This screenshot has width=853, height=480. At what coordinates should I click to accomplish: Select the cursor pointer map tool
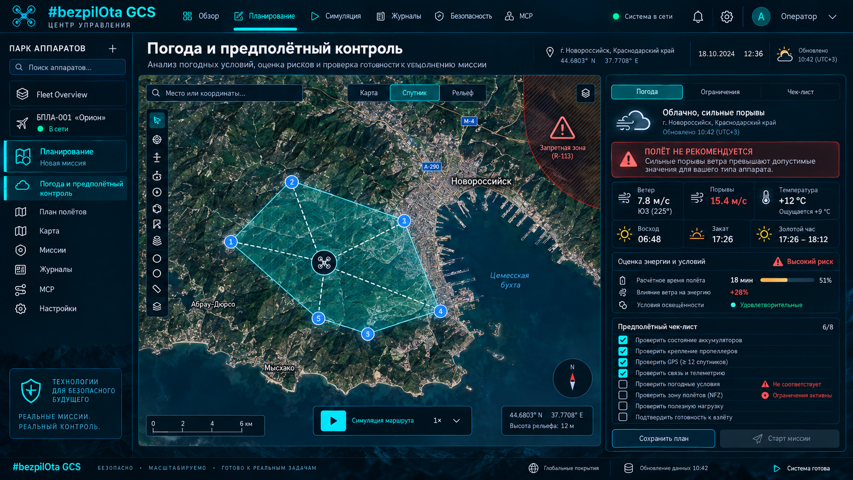[157, 120]
